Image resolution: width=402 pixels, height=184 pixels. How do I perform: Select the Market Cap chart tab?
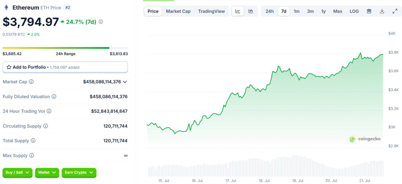[178, 11]
